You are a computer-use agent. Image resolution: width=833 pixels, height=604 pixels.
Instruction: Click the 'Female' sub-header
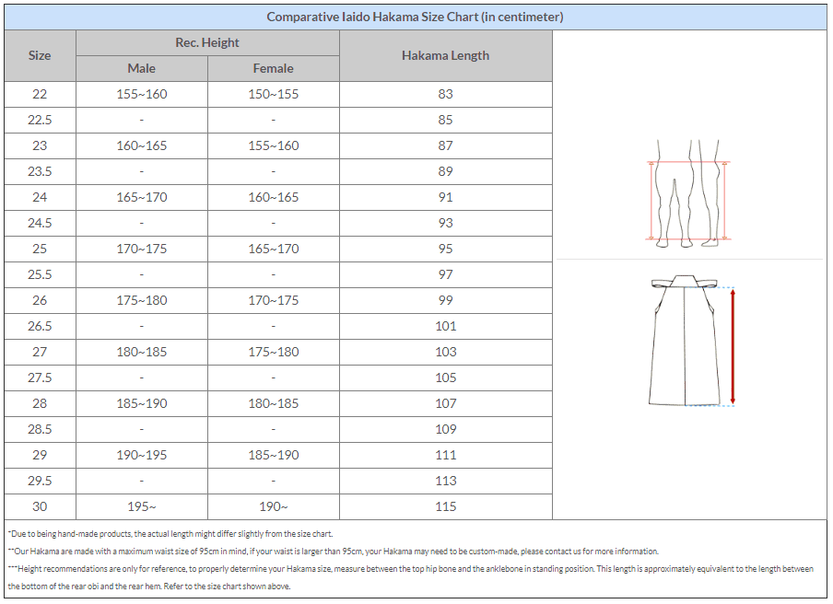(273, 68)
